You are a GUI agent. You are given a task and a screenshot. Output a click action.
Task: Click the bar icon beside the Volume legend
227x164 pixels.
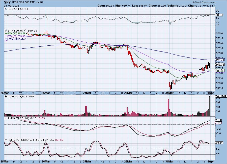[x=6, y=96]
